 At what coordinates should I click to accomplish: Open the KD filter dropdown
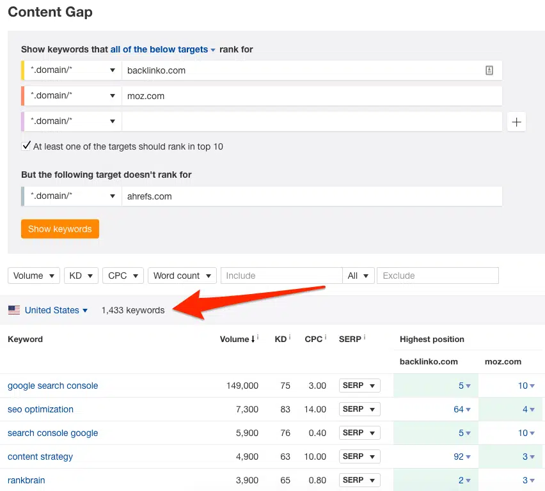tap(81, 275)
